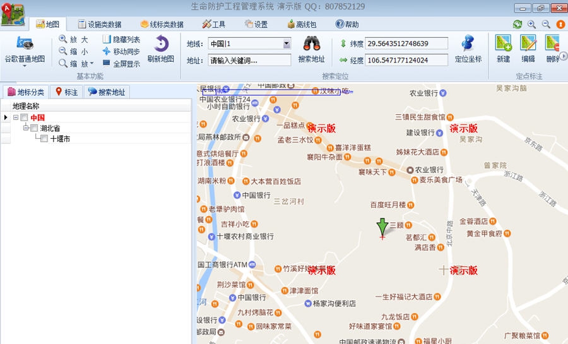Click the 十堰农村商业银行 bank marker
This screenshot has width=568, height=344.
point(211,237)
